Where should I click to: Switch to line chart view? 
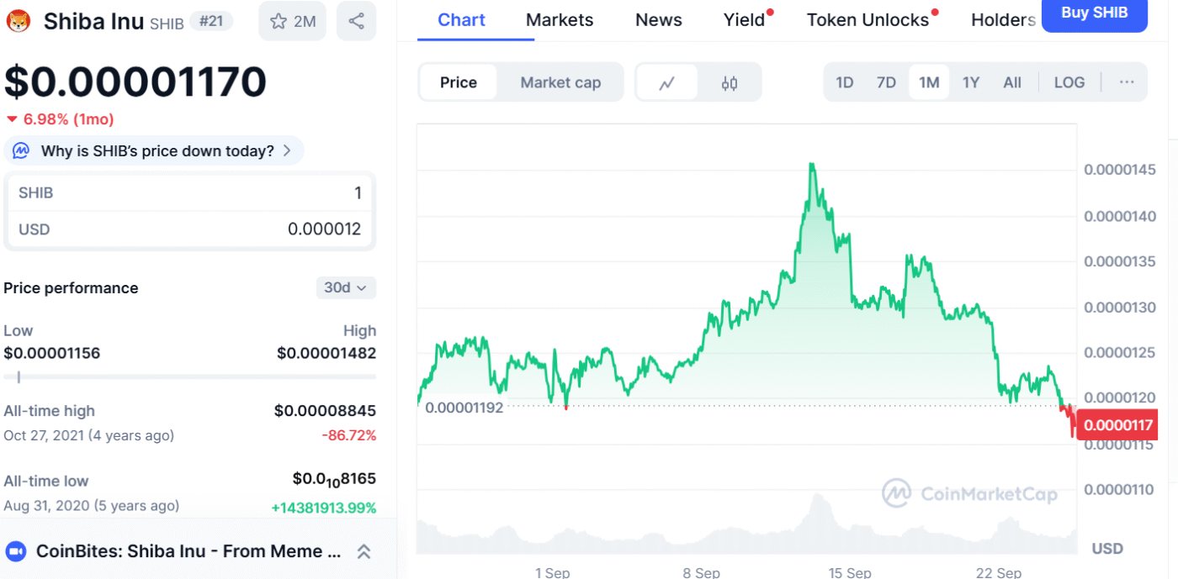[667, 82]
